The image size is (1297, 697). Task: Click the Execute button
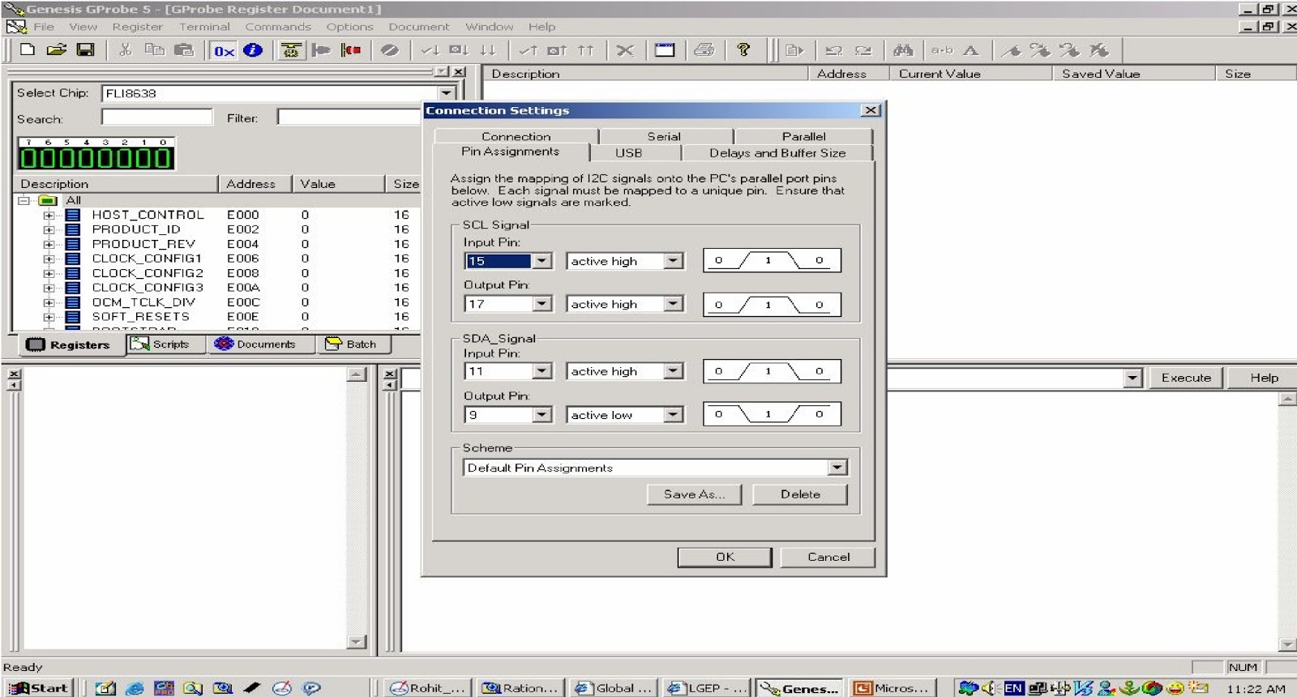pyautogui.click(x=1186, y=378)
